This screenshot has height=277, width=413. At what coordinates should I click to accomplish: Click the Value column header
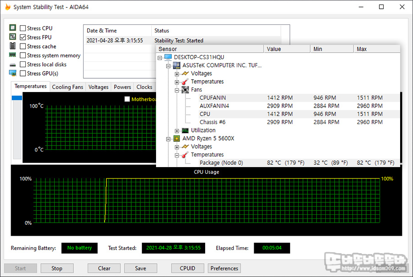pyautogui.click(x=287, y=49)
